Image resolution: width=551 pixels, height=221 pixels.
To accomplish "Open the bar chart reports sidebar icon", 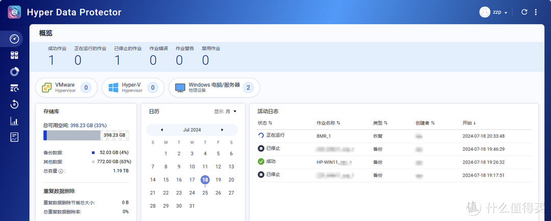I will pyautogui.click(x=14, y=121).
